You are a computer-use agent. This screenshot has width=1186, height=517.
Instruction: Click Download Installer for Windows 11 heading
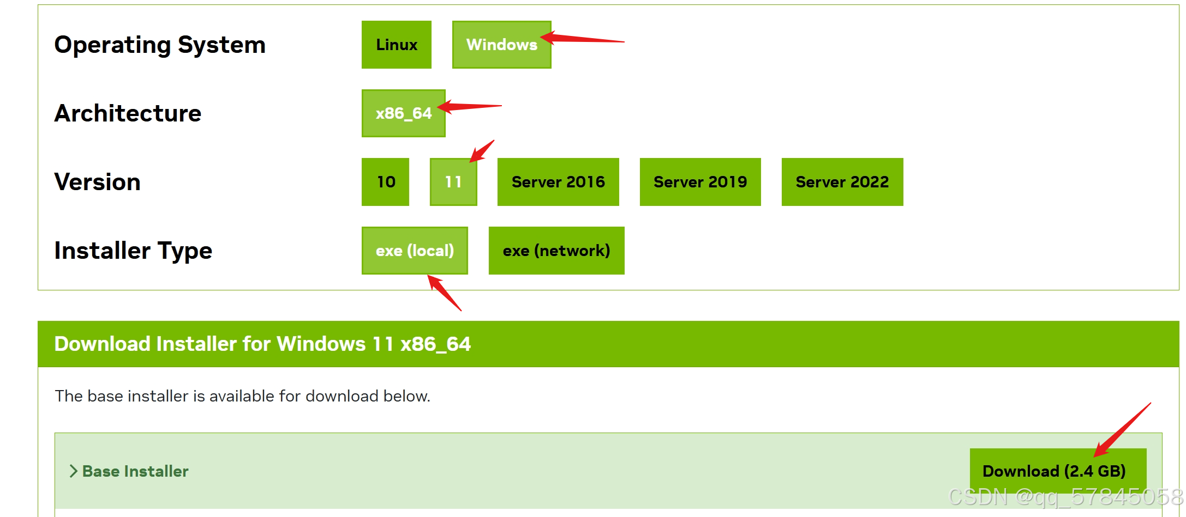tap(262, 344)
